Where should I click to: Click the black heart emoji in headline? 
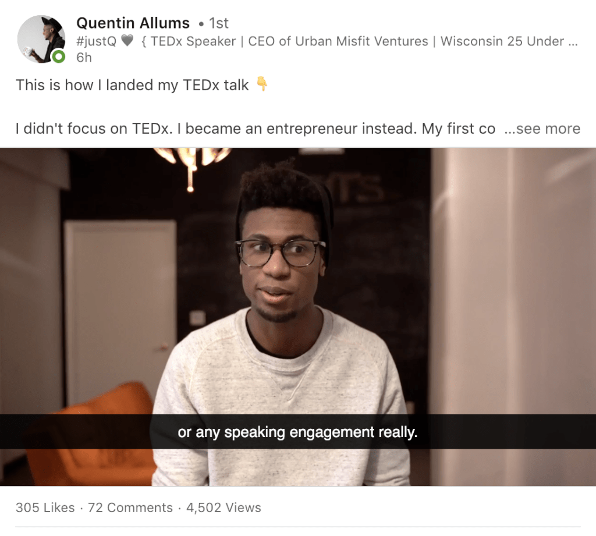pyautogui.click(x=127, y=40)
